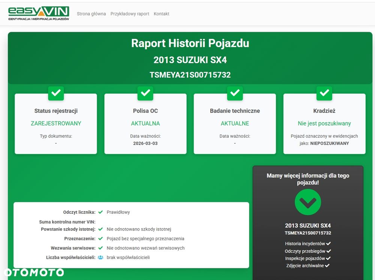The width and height of the screenshot is (375, 280).
Task: Click header text 2013 SUZUKI SX4
Action: pyautogui.click(x=190, y=60)
